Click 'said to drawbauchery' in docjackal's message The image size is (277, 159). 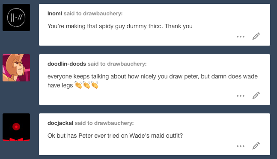pos(104,123)
